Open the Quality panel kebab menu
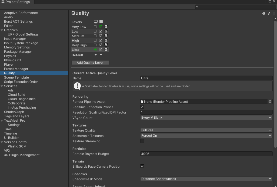Viewport: 277px width, 187px height. 274,13
